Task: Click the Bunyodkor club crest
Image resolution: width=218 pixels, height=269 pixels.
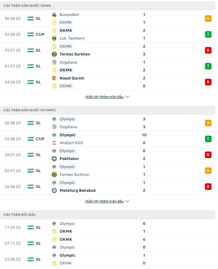Action: pyautogui.click(x=54, y=15)
